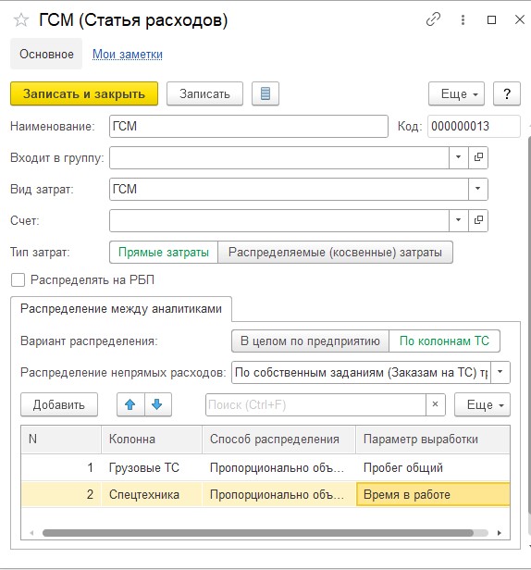This screenshot has width=531, height=570.
Task: Clear the search field with X
Action: (435, 404)
